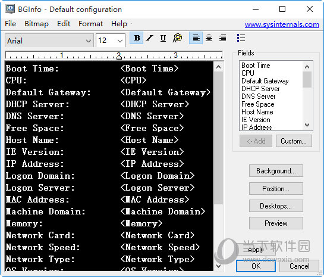This screenshot has height=277, width=324.
Task: Click editor scrollbar down arrow
Action: (x=218, y=266)
